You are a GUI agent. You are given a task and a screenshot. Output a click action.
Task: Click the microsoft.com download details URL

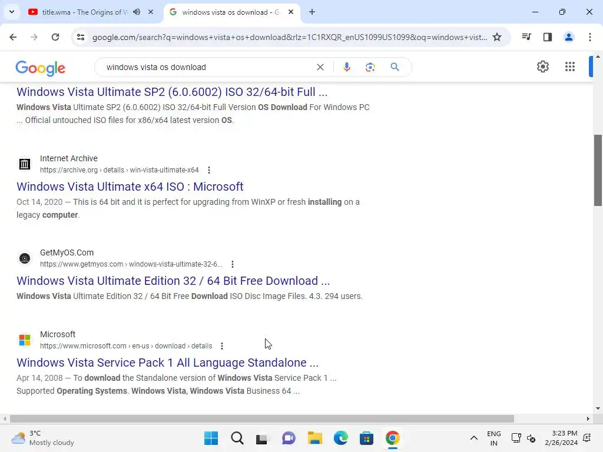(x=126, y=346)
